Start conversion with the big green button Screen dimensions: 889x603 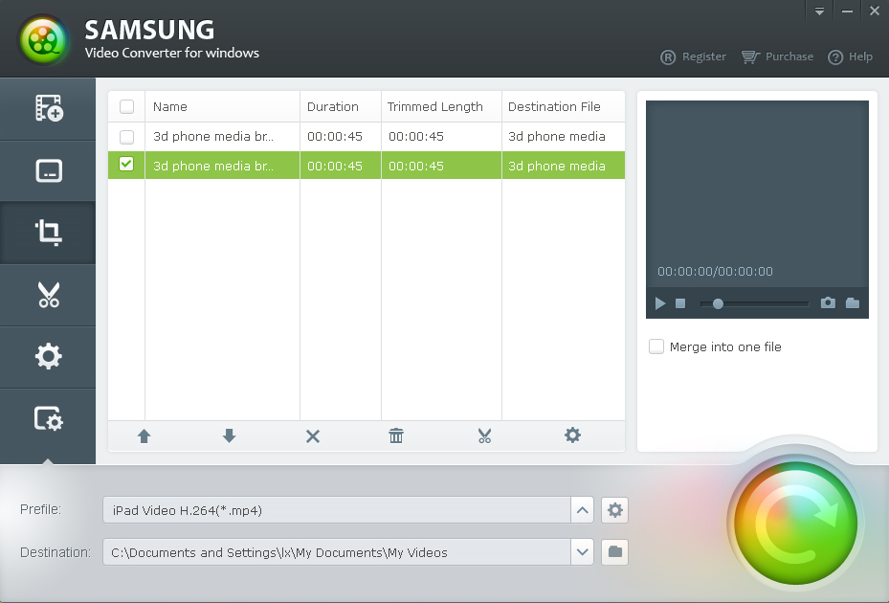[795, 523]
